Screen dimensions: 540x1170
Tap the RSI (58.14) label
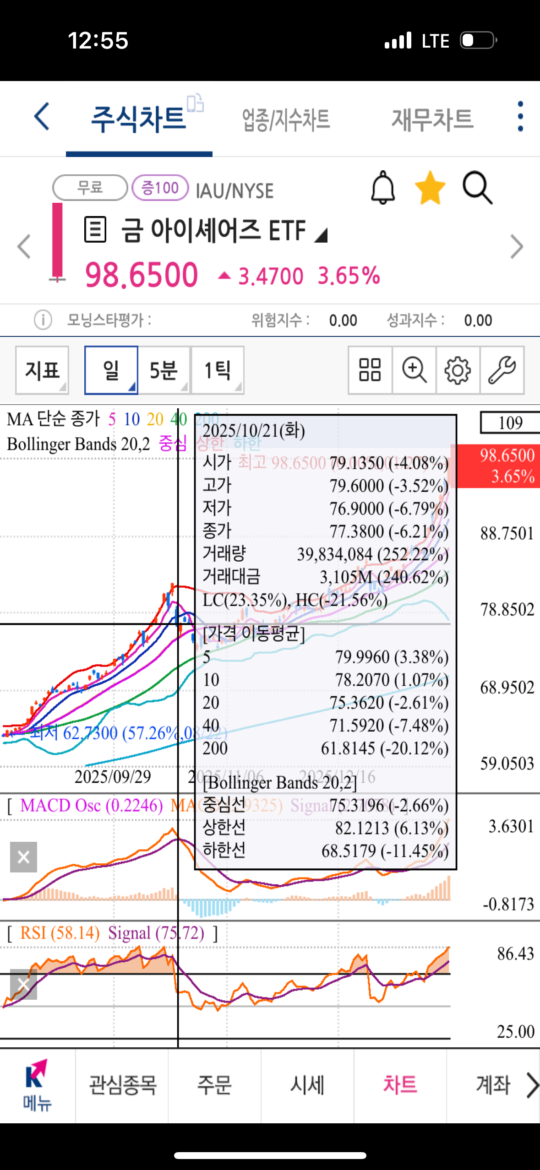[x=60, y=933]
